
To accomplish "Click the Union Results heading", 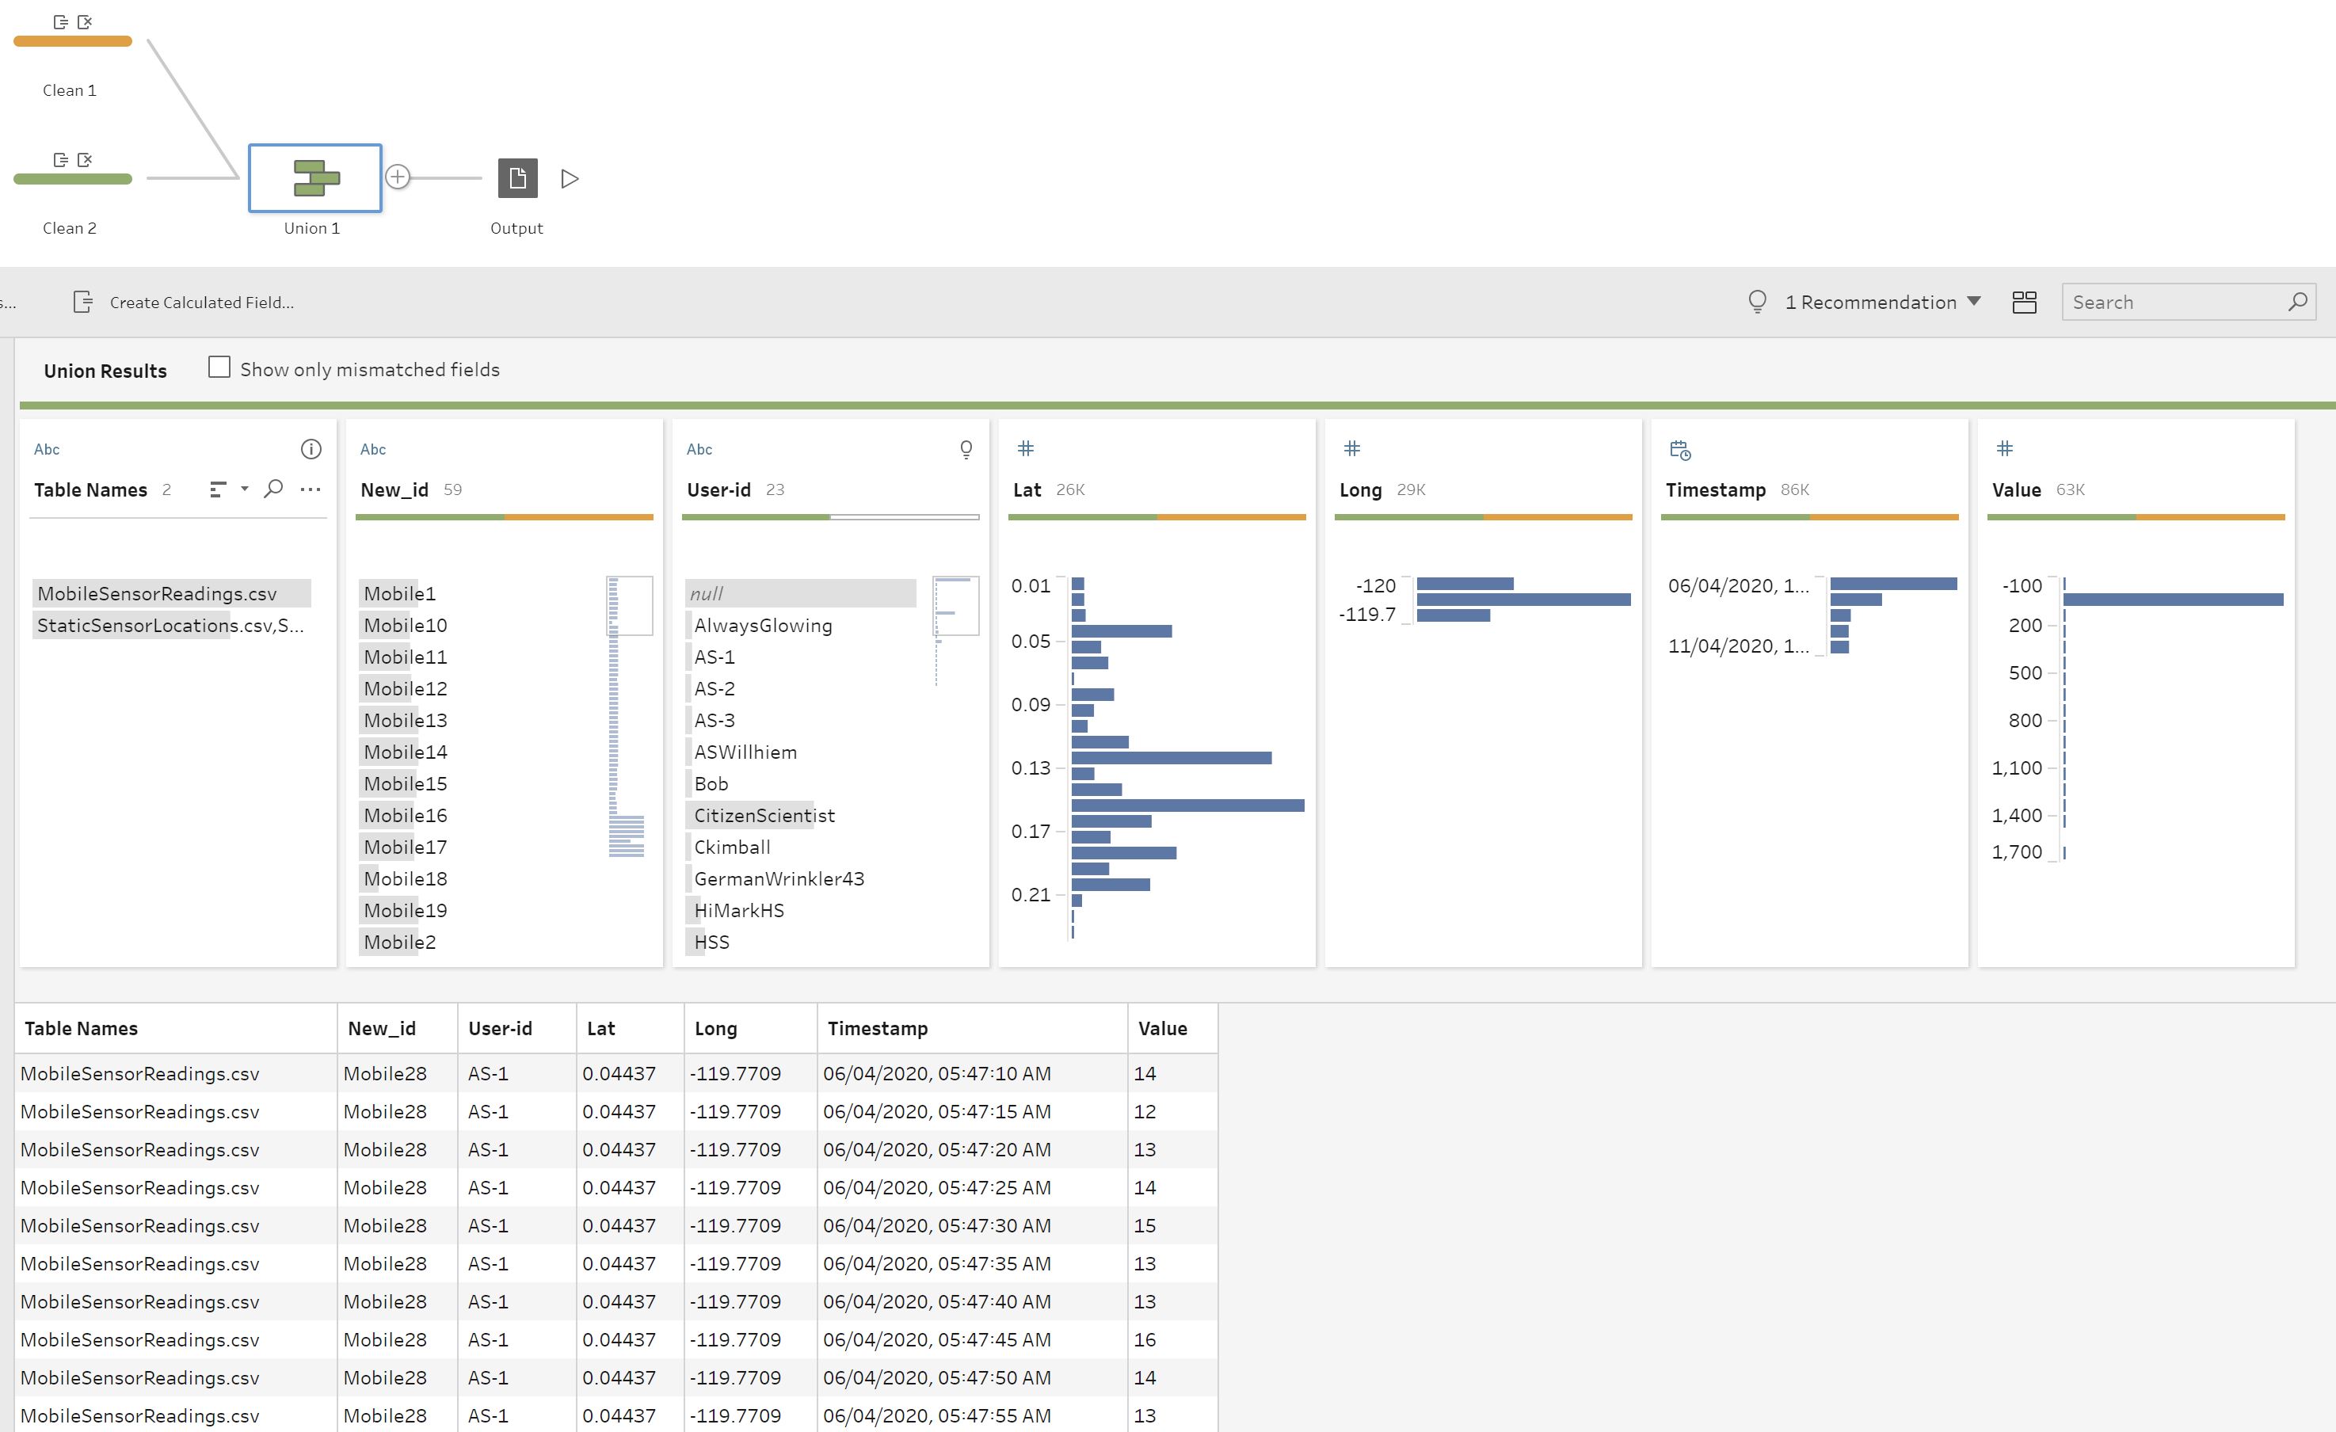I will coord(105,371).
